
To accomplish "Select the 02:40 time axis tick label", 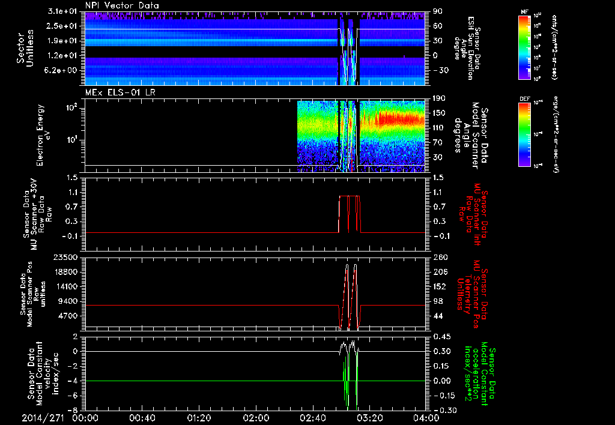I will [x=313, y=418].
